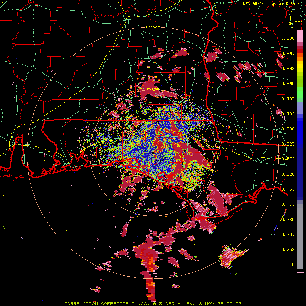The width and height of the screenshot is (306, 306).
Task: Click the DCC label above the scale
Action: point(299,20)
